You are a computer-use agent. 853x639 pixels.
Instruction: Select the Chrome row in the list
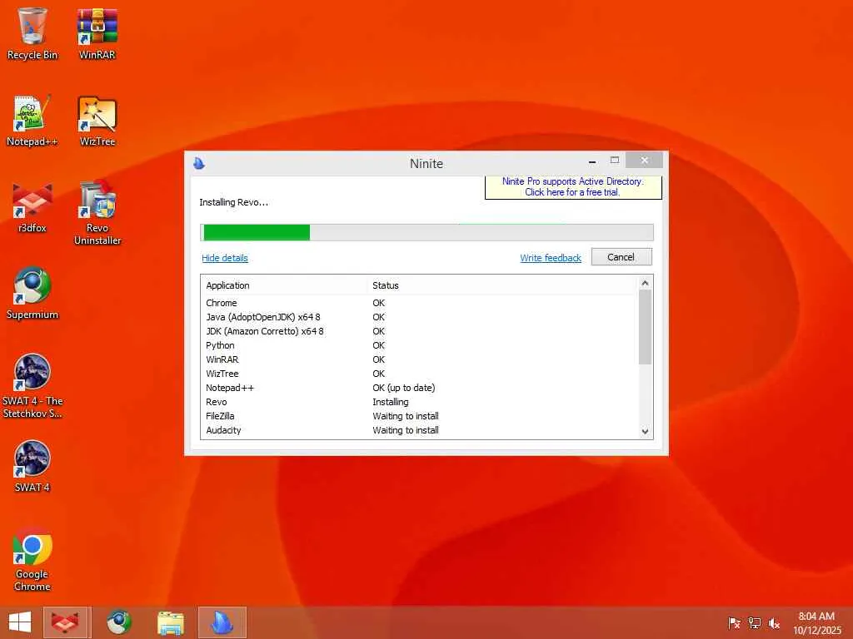420,303
